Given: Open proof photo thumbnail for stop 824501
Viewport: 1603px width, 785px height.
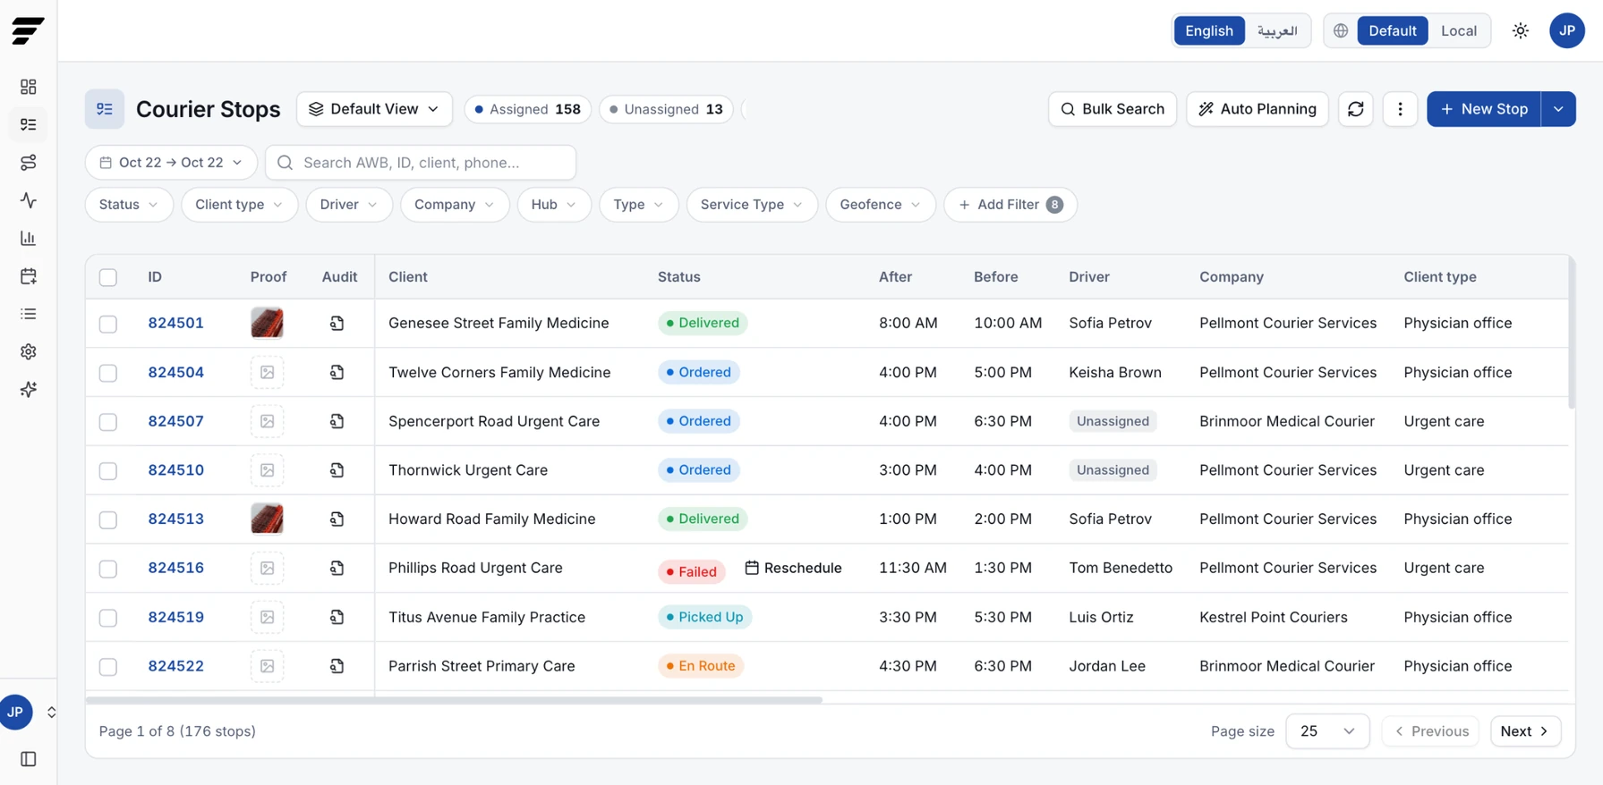Looking at the screenshot, I should tap(267, 323).
